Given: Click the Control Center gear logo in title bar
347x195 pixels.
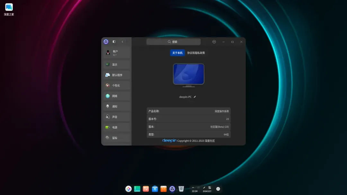Looking at the screenshot, I should pos(106,42).
